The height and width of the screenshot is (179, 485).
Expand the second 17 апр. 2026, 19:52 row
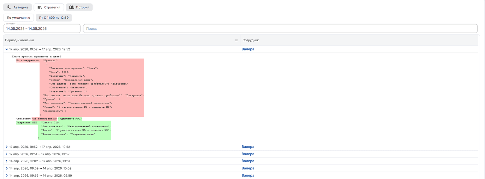(7, 147)
